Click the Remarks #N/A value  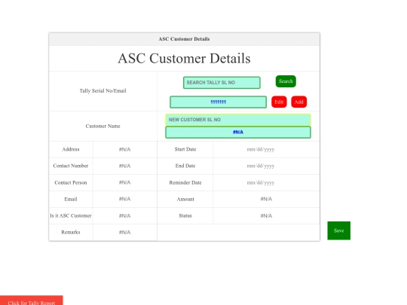click(x=124, y=233)
